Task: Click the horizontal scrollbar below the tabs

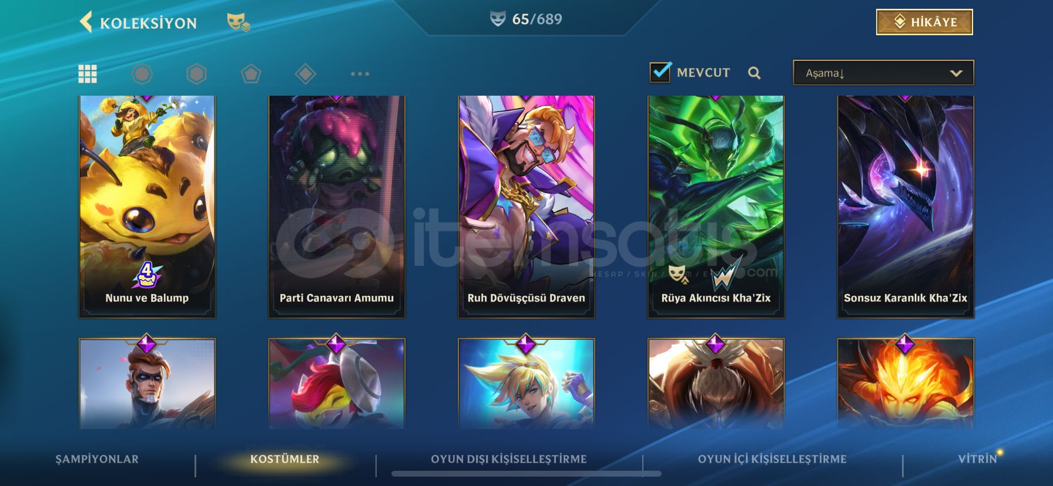Action: pyautogui.click(x=526, y=474)
